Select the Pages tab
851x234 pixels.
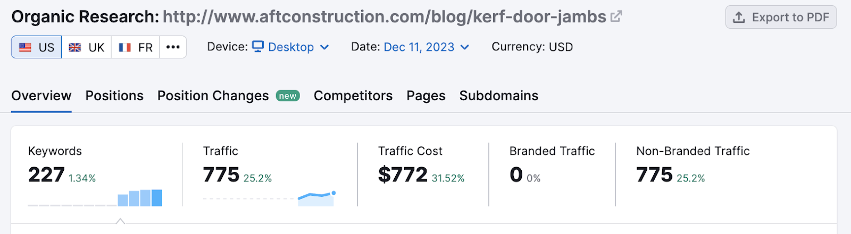(x=426, y=96)
